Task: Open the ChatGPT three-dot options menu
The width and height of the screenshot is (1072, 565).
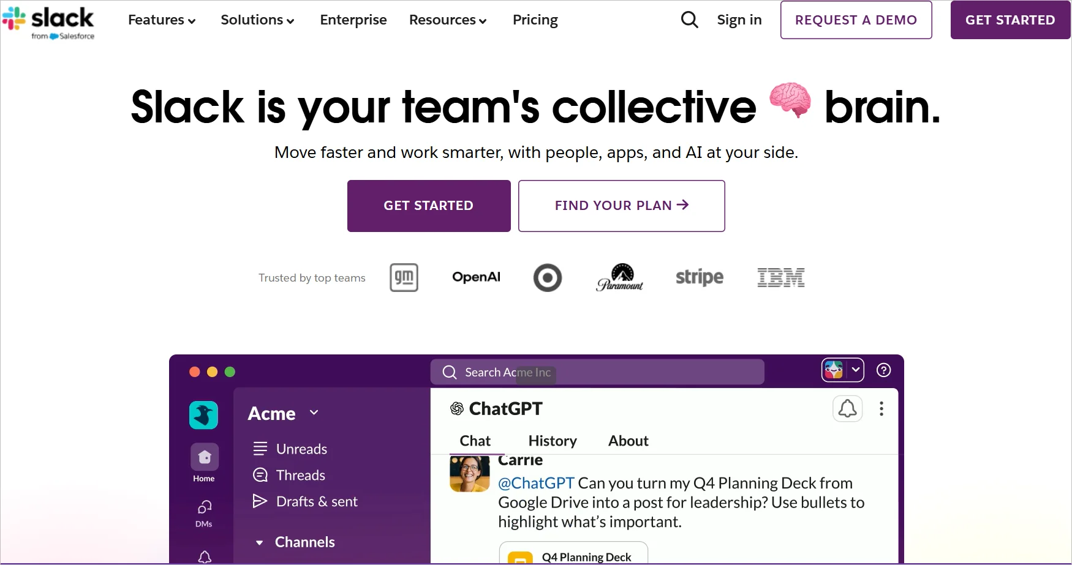Action: tap(881, 408)
